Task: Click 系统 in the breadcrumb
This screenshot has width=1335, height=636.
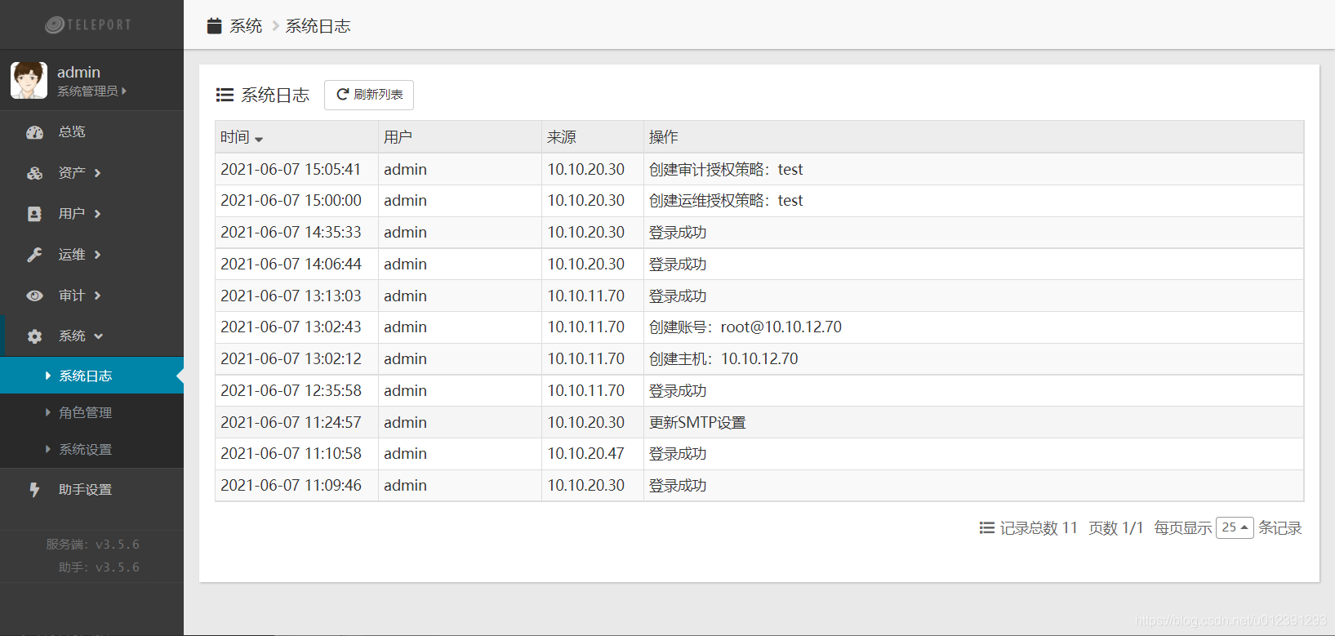Action: (246, 26)
